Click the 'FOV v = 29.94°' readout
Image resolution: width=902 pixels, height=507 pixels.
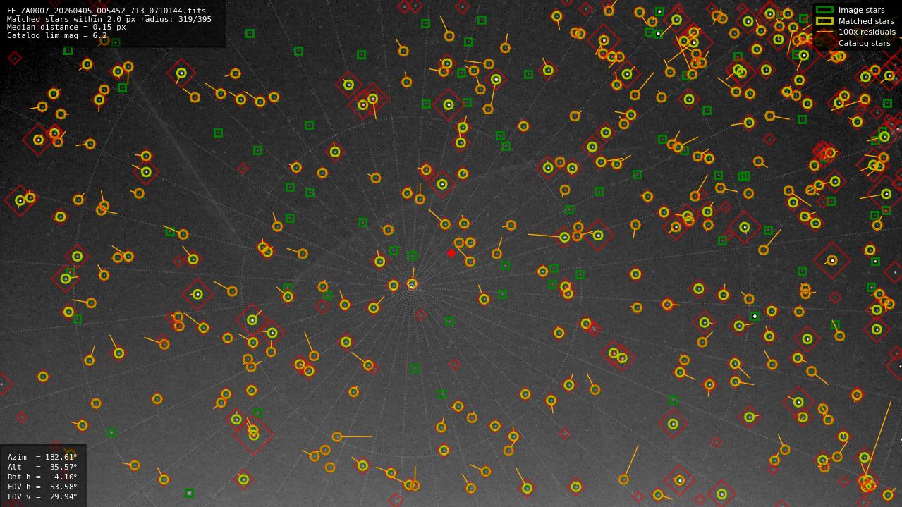click(42, 496)
